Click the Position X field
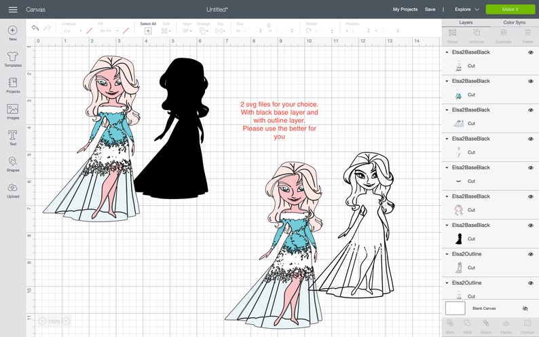Viewport: 539px width, 337px height. pyautogui.click(x=360, y=31)
